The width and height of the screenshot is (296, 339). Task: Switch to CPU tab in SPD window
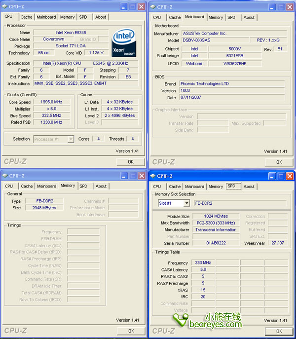(x=157, y=187)
